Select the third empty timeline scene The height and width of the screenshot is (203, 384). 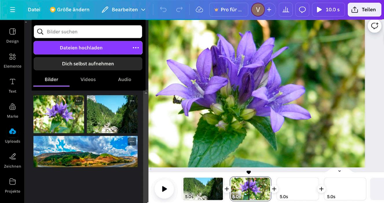point(298,189)
